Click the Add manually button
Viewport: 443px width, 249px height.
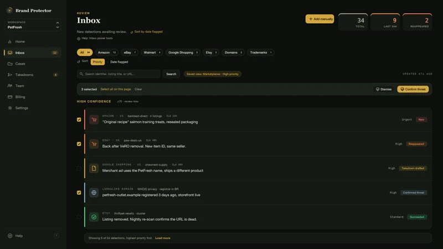click(320, 19)
